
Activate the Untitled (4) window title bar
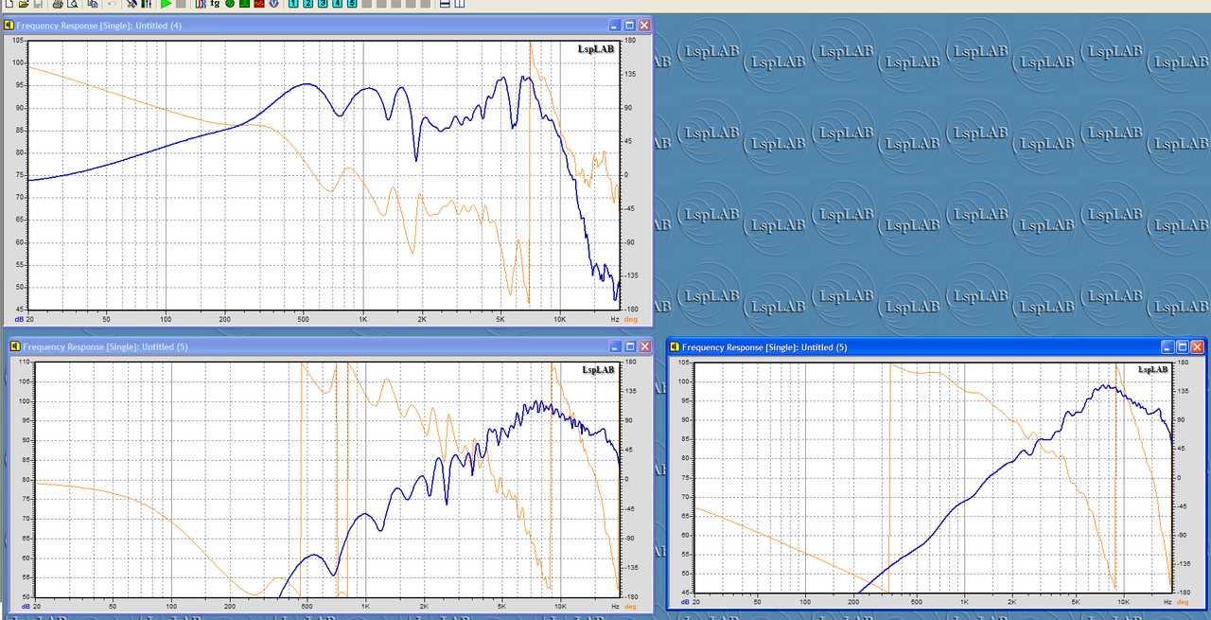pyautogui.click(x=326, y=26)
